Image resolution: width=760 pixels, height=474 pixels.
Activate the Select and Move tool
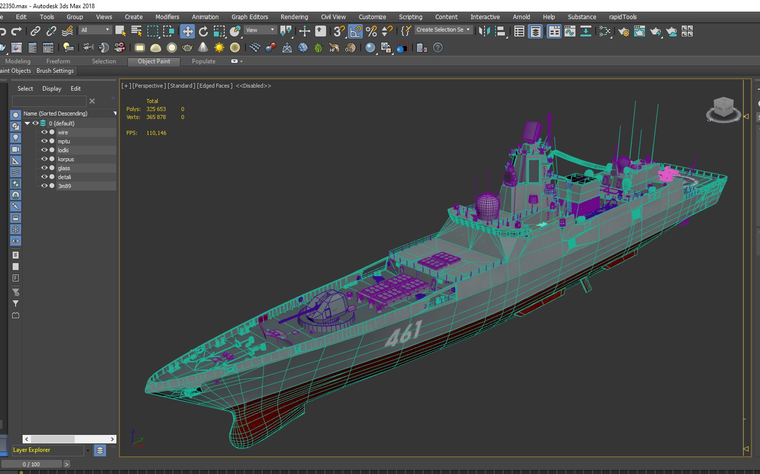(187, 31)
